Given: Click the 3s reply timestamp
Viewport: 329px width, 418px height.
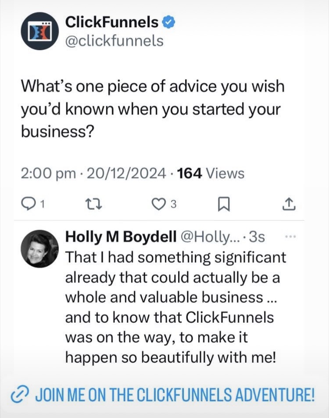Looking at the screenshot, I should [257, 237].
